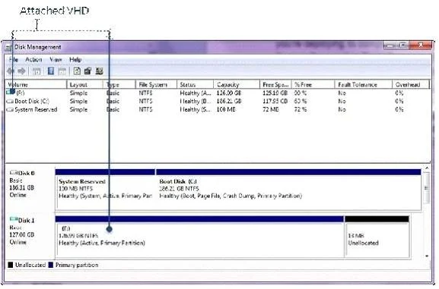The image size is (439, 289).
Task: Minimize the Disk Management window
Action: point(389,45)
